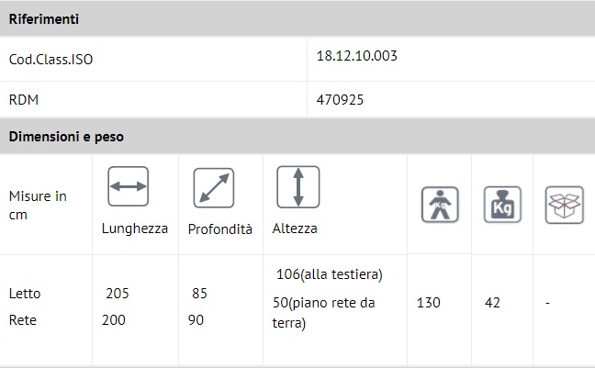
Task: Click the packaging box icon
Action: click(563, 204)
